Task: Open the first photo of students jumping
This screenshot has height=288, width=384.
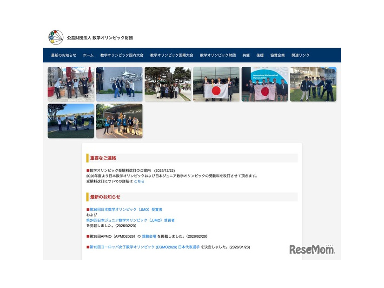Action: (x=71, y=84)
